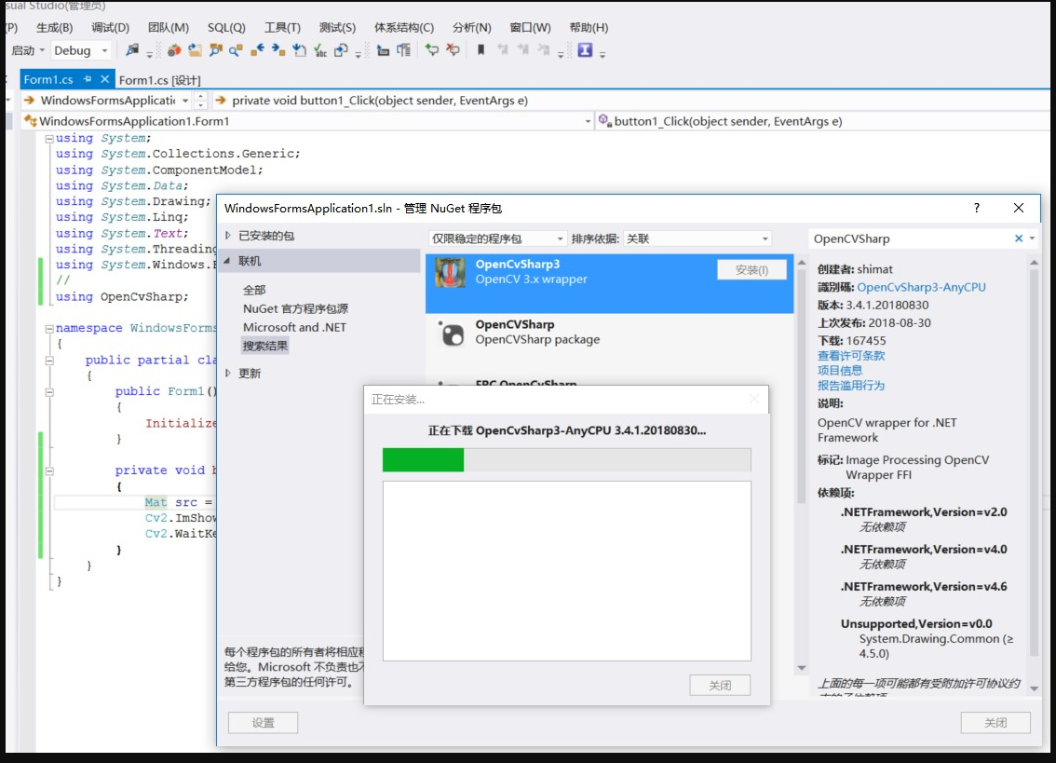Collapse the public Form1() constructor outline
Image resolution: width=1056 pixels, height=763 pixels.
click(x=49, y=391)
